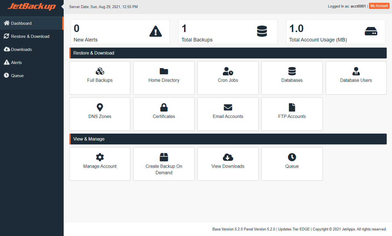
Task: Click the Cron Jobs user-clock icon
Action: click(x=228, y=71)
